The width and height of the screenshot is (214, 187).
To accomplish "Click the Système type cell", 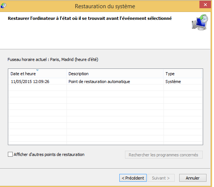I will pyautogui.click(x=173, y=82).
